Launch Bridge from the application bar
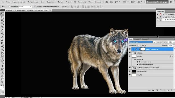 coord(107,2)
